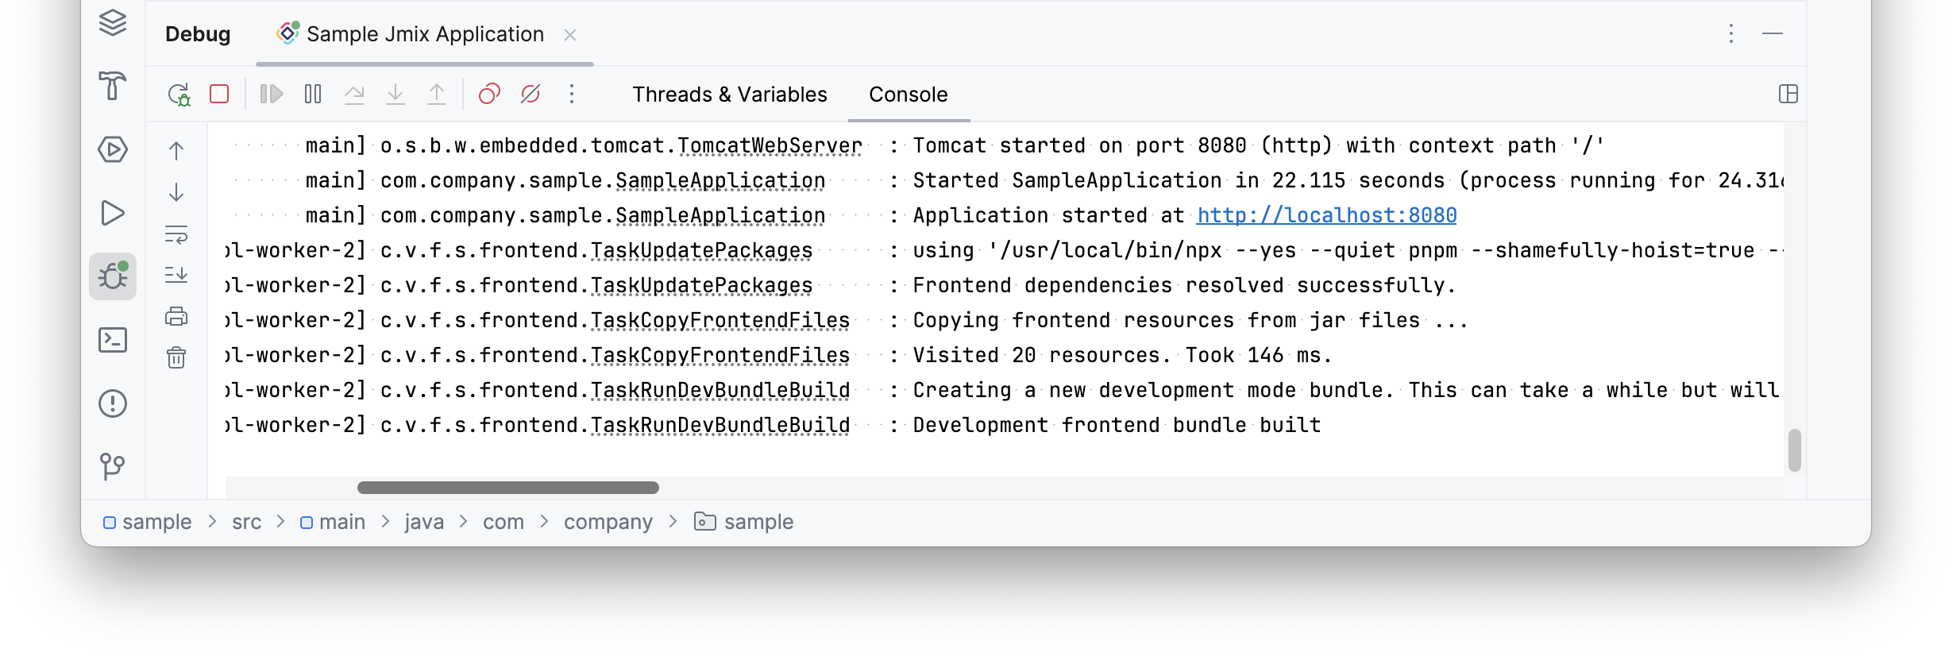This screenshot has height=664, width=1960.
Task: Open the Build hammer tool window
Action: click(x=113, y=86)
